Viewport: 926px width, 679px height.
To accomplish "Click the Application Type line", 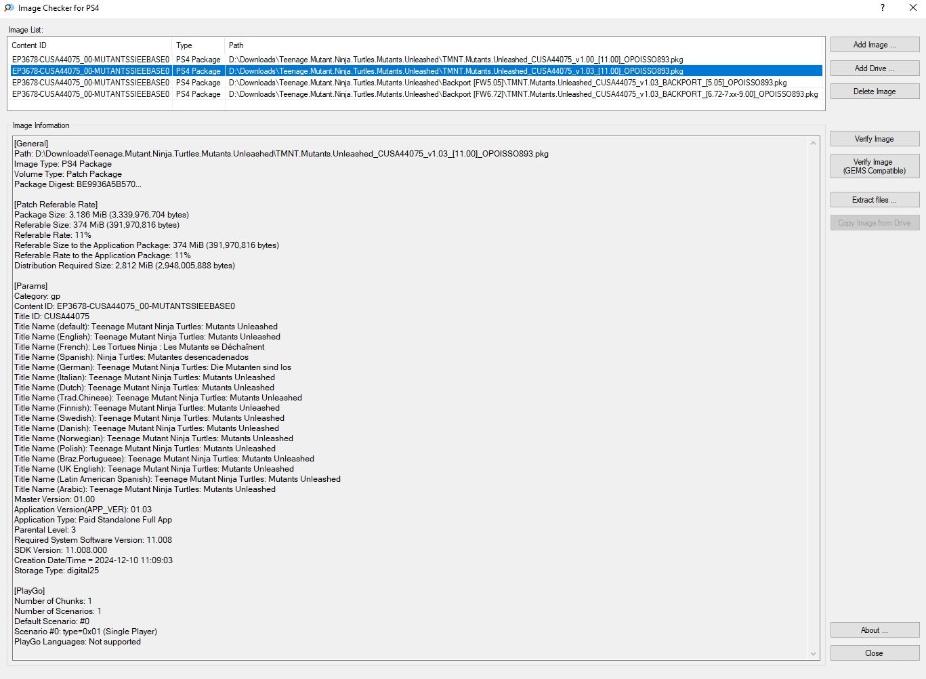I will pyautogui.click(x=93, y=520).
